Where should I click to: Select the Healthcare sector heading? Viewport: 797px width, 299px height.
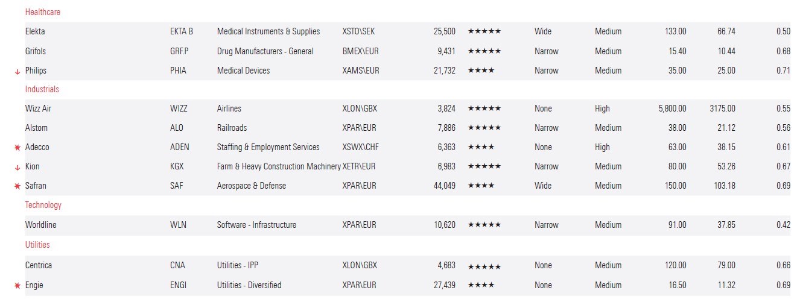[x=42, y=12]
